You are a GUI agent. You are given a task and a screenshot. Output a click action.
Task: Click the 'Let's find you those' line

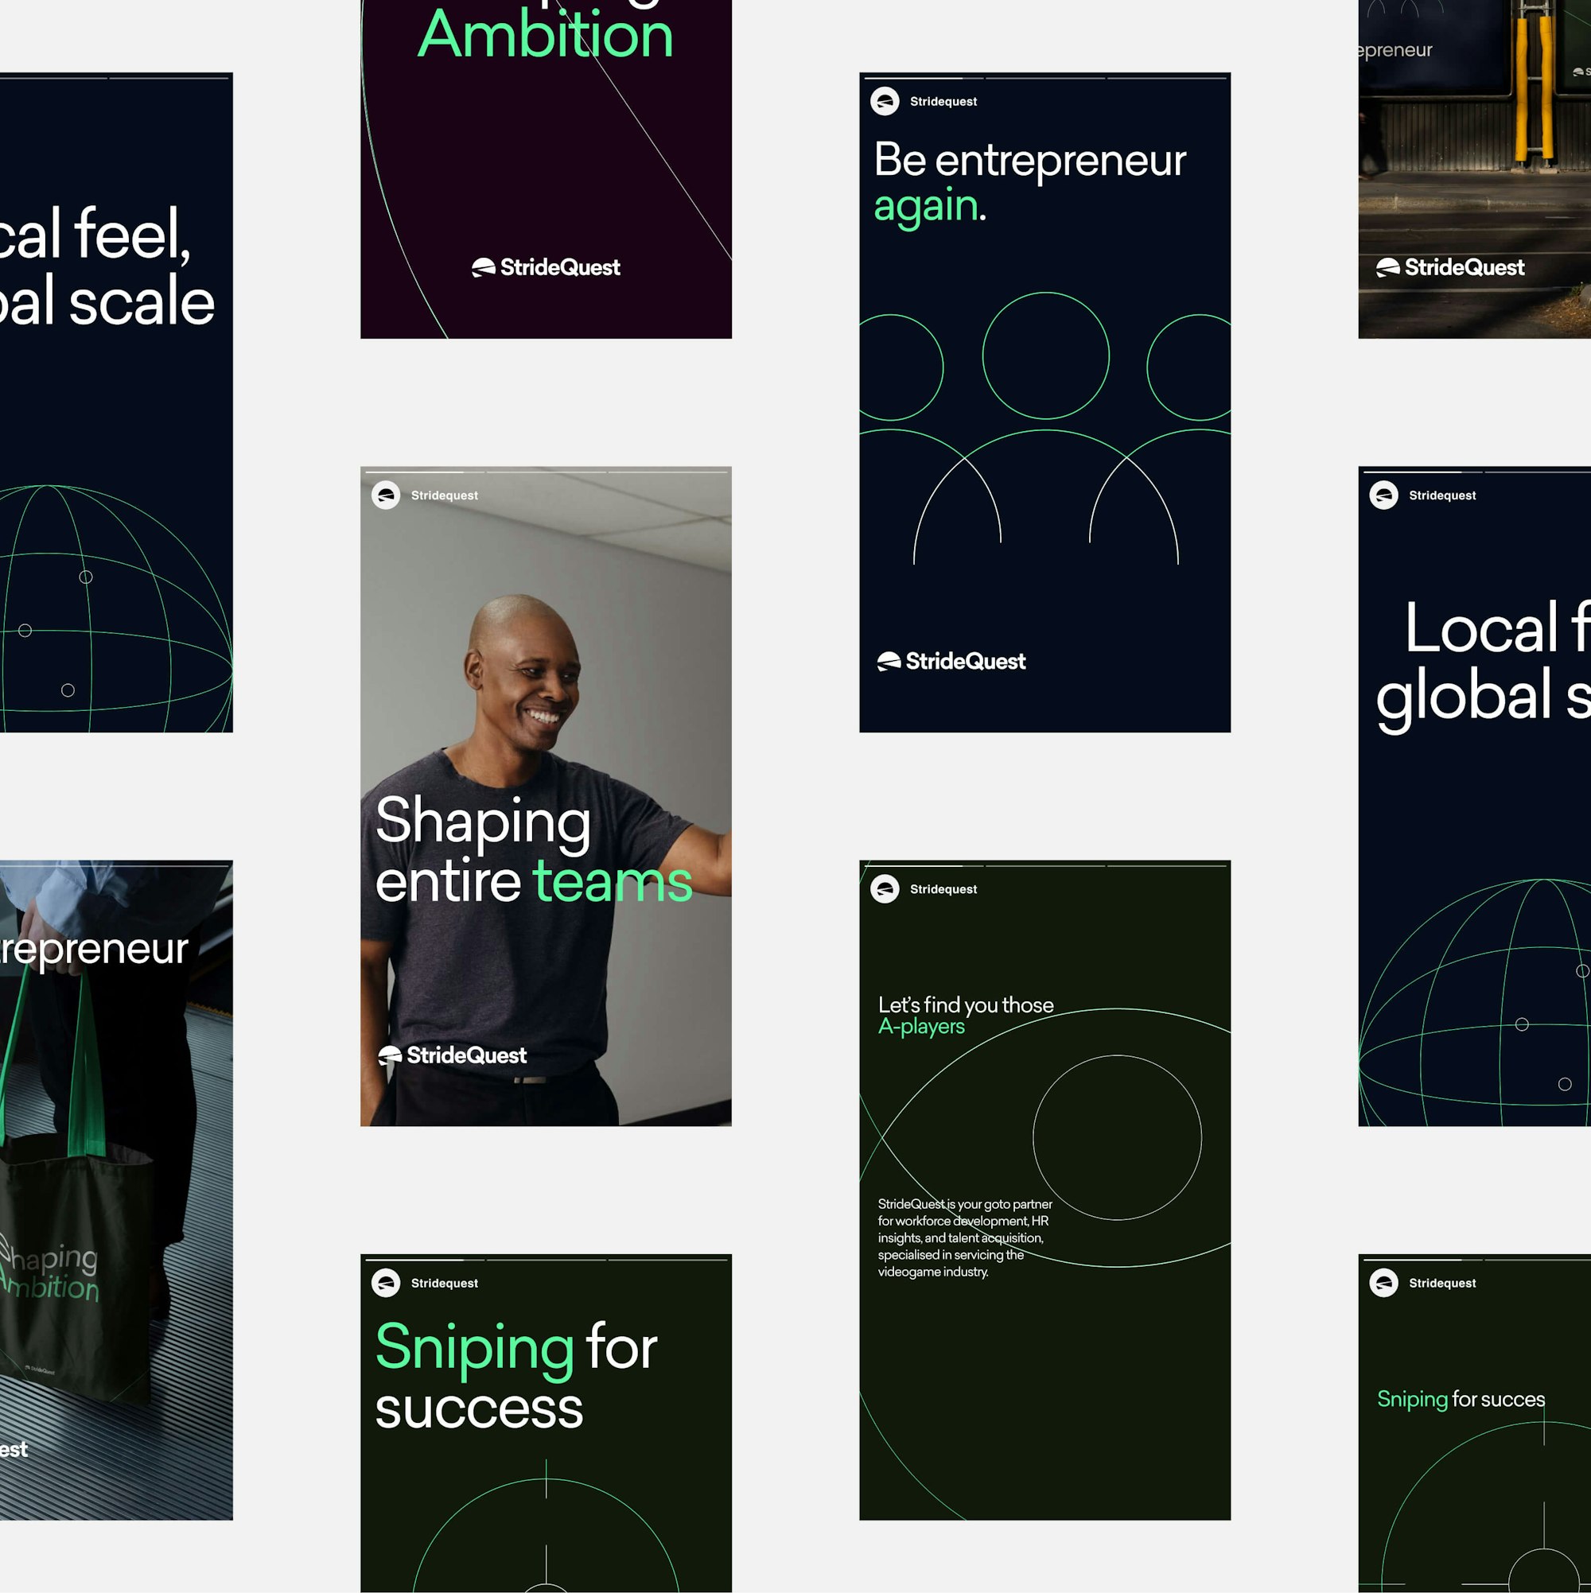click(966, 1005)
